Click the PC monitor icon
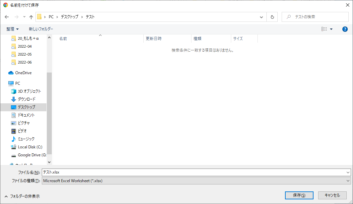353x204 pixels. click(11, 83)
